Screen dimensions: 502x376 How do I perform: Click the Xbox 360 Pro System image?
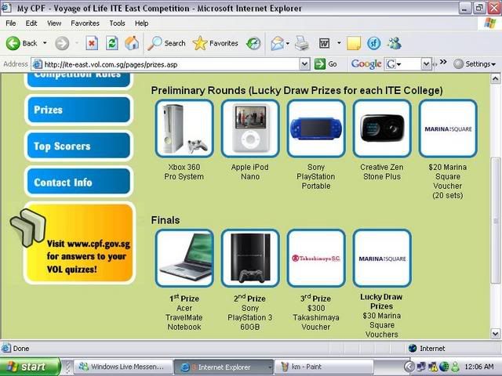[184, 128]
